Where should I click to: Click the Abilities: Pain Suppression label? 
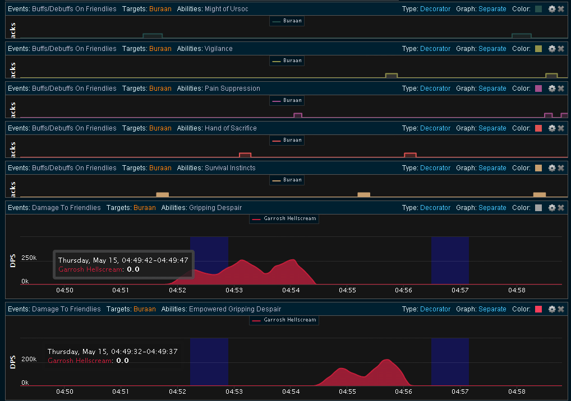point(219,88)
